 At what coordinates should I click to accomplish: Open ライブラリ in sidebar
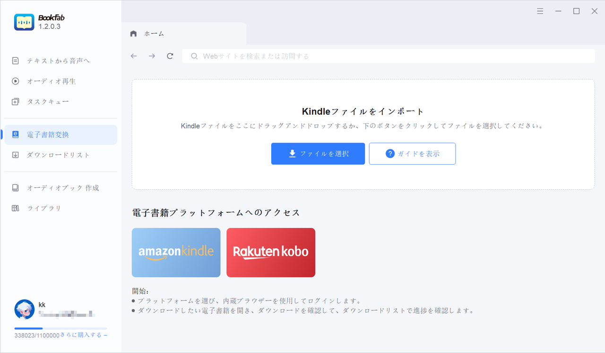pyautogui.click(x=60, y=208)
